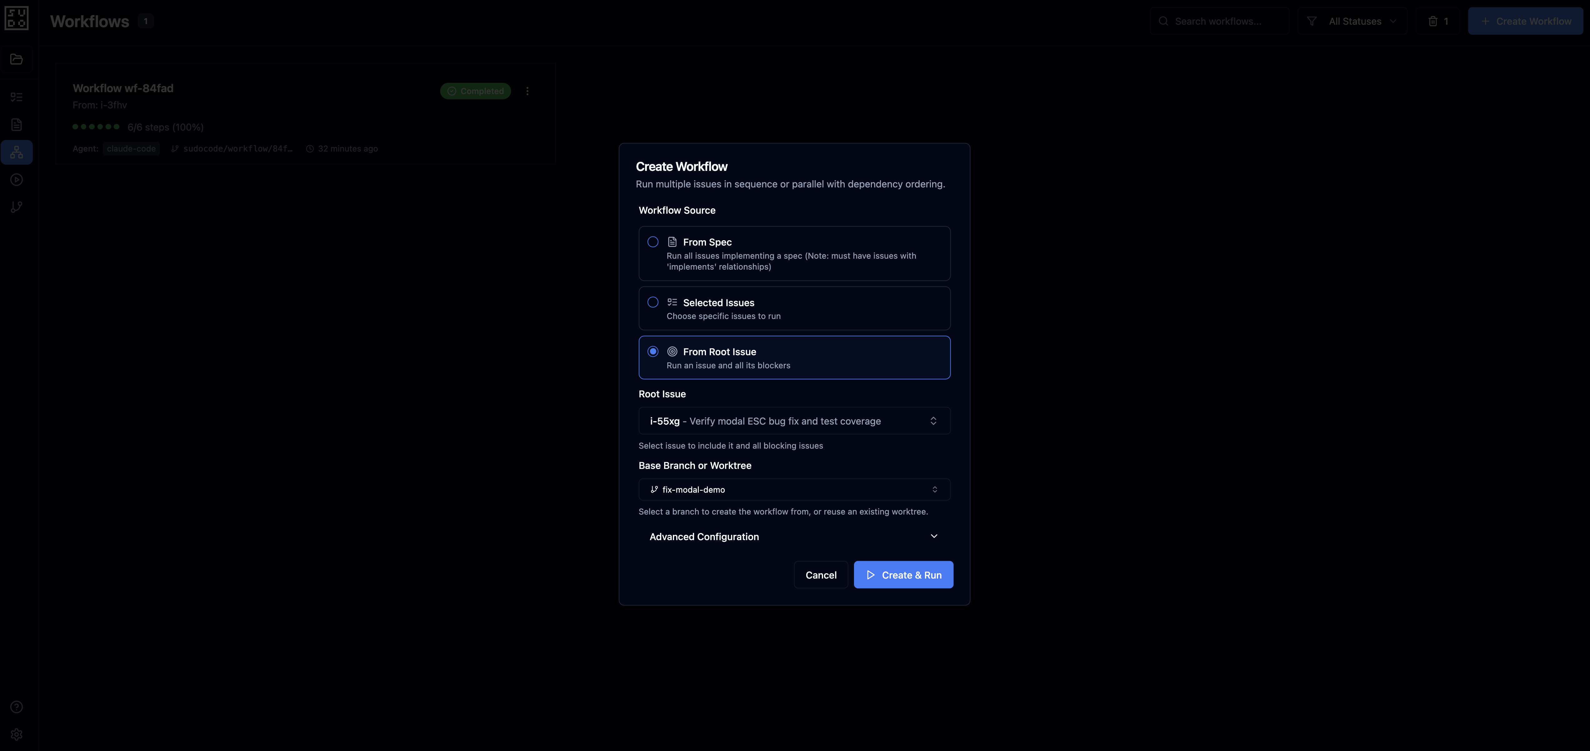Select the git branch icon in sidebar
Screen dimensions: 1590x751
tap(17, 206)
